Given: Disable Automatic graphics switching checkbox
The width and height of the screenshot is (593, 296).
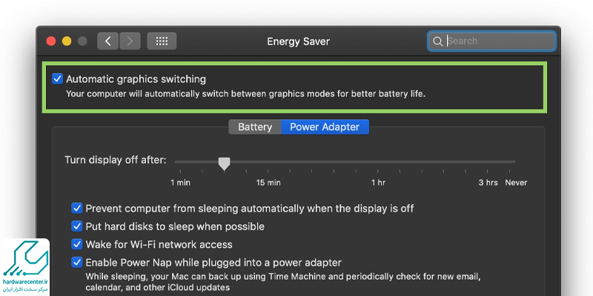Looking at the screenshot, I should 58,78.
